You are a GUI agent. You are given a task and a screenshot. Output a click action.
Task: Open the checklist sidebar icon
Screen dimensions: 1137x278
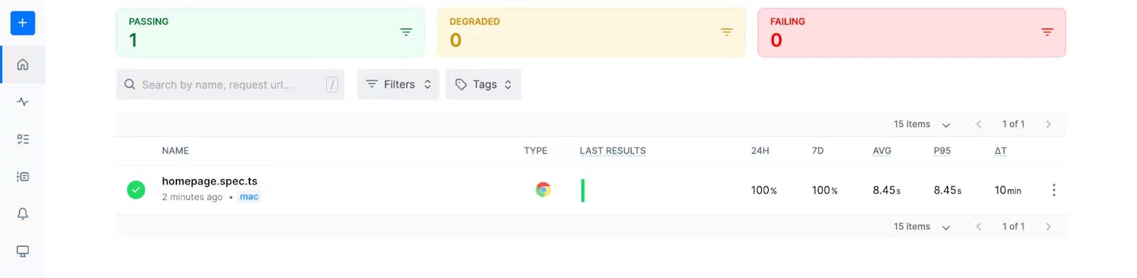pyautogui.click(x=23, y=139)
